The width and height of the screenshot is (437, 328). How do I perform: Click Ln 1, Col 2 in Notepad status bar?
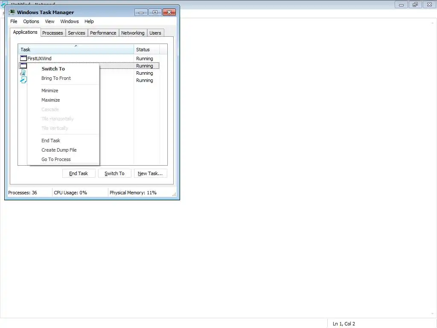point(344,324)
